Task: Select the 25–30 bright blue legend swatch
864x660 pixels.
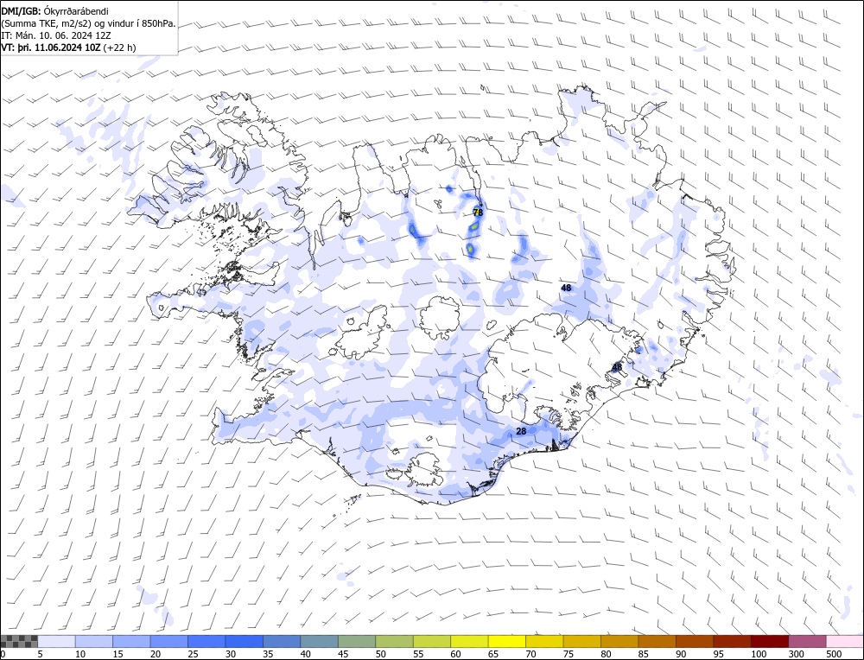Action: (x=206, y=641)
